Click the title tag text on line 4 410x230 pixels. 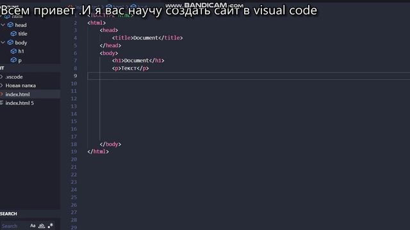(x=147, y=38)
